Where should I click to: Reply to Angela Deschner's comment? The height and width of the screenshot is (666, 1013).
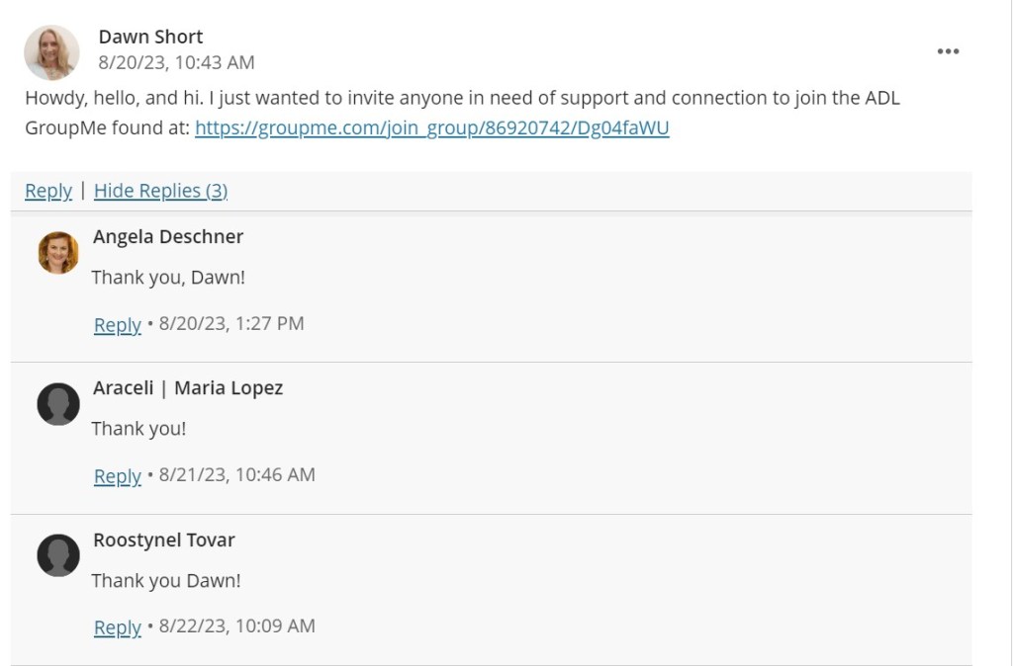pyautogui.click(x=117, y=324)
